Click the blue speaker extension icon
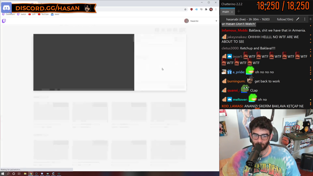This screenshot has height=176, width=313. click(197, 9)
